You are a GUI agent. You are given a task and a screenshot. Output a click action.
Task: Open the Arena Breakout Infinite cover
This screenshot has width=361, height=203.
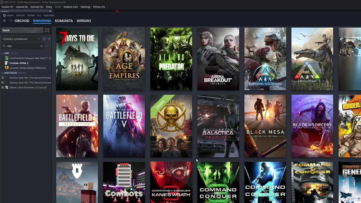[218, 59]
